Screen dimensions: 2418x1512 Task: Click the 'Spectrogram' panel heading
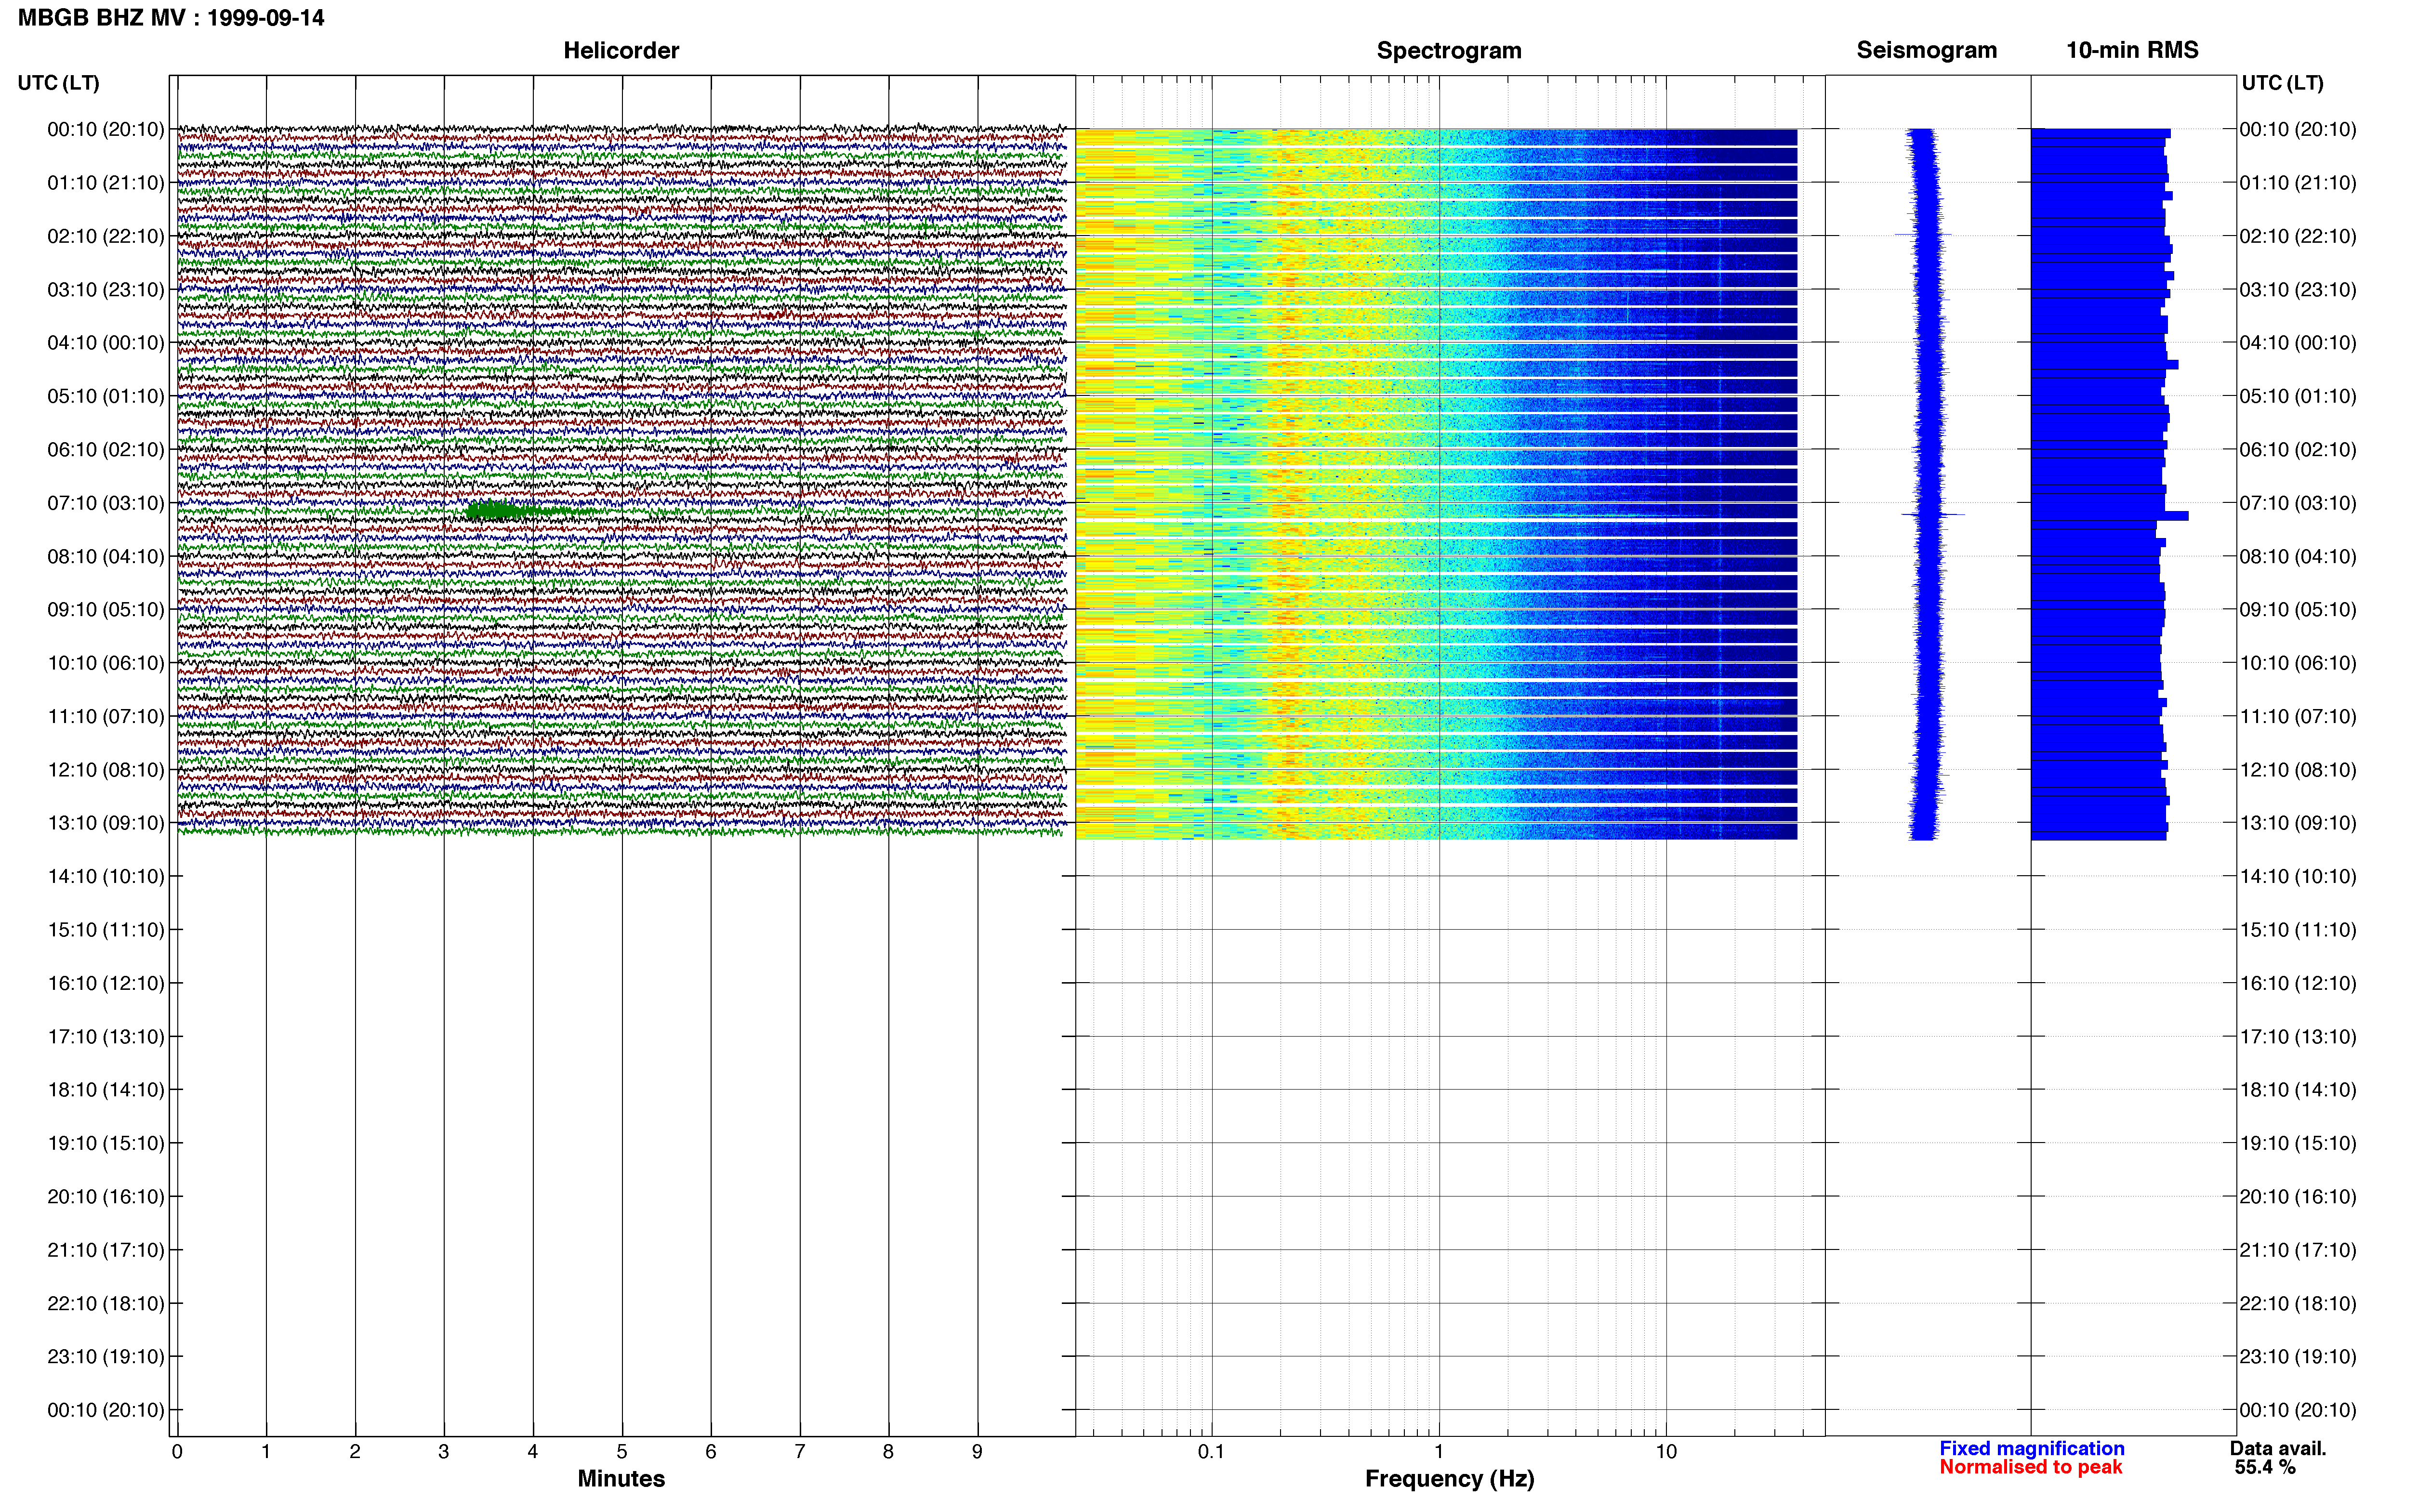click(1449, 50)
